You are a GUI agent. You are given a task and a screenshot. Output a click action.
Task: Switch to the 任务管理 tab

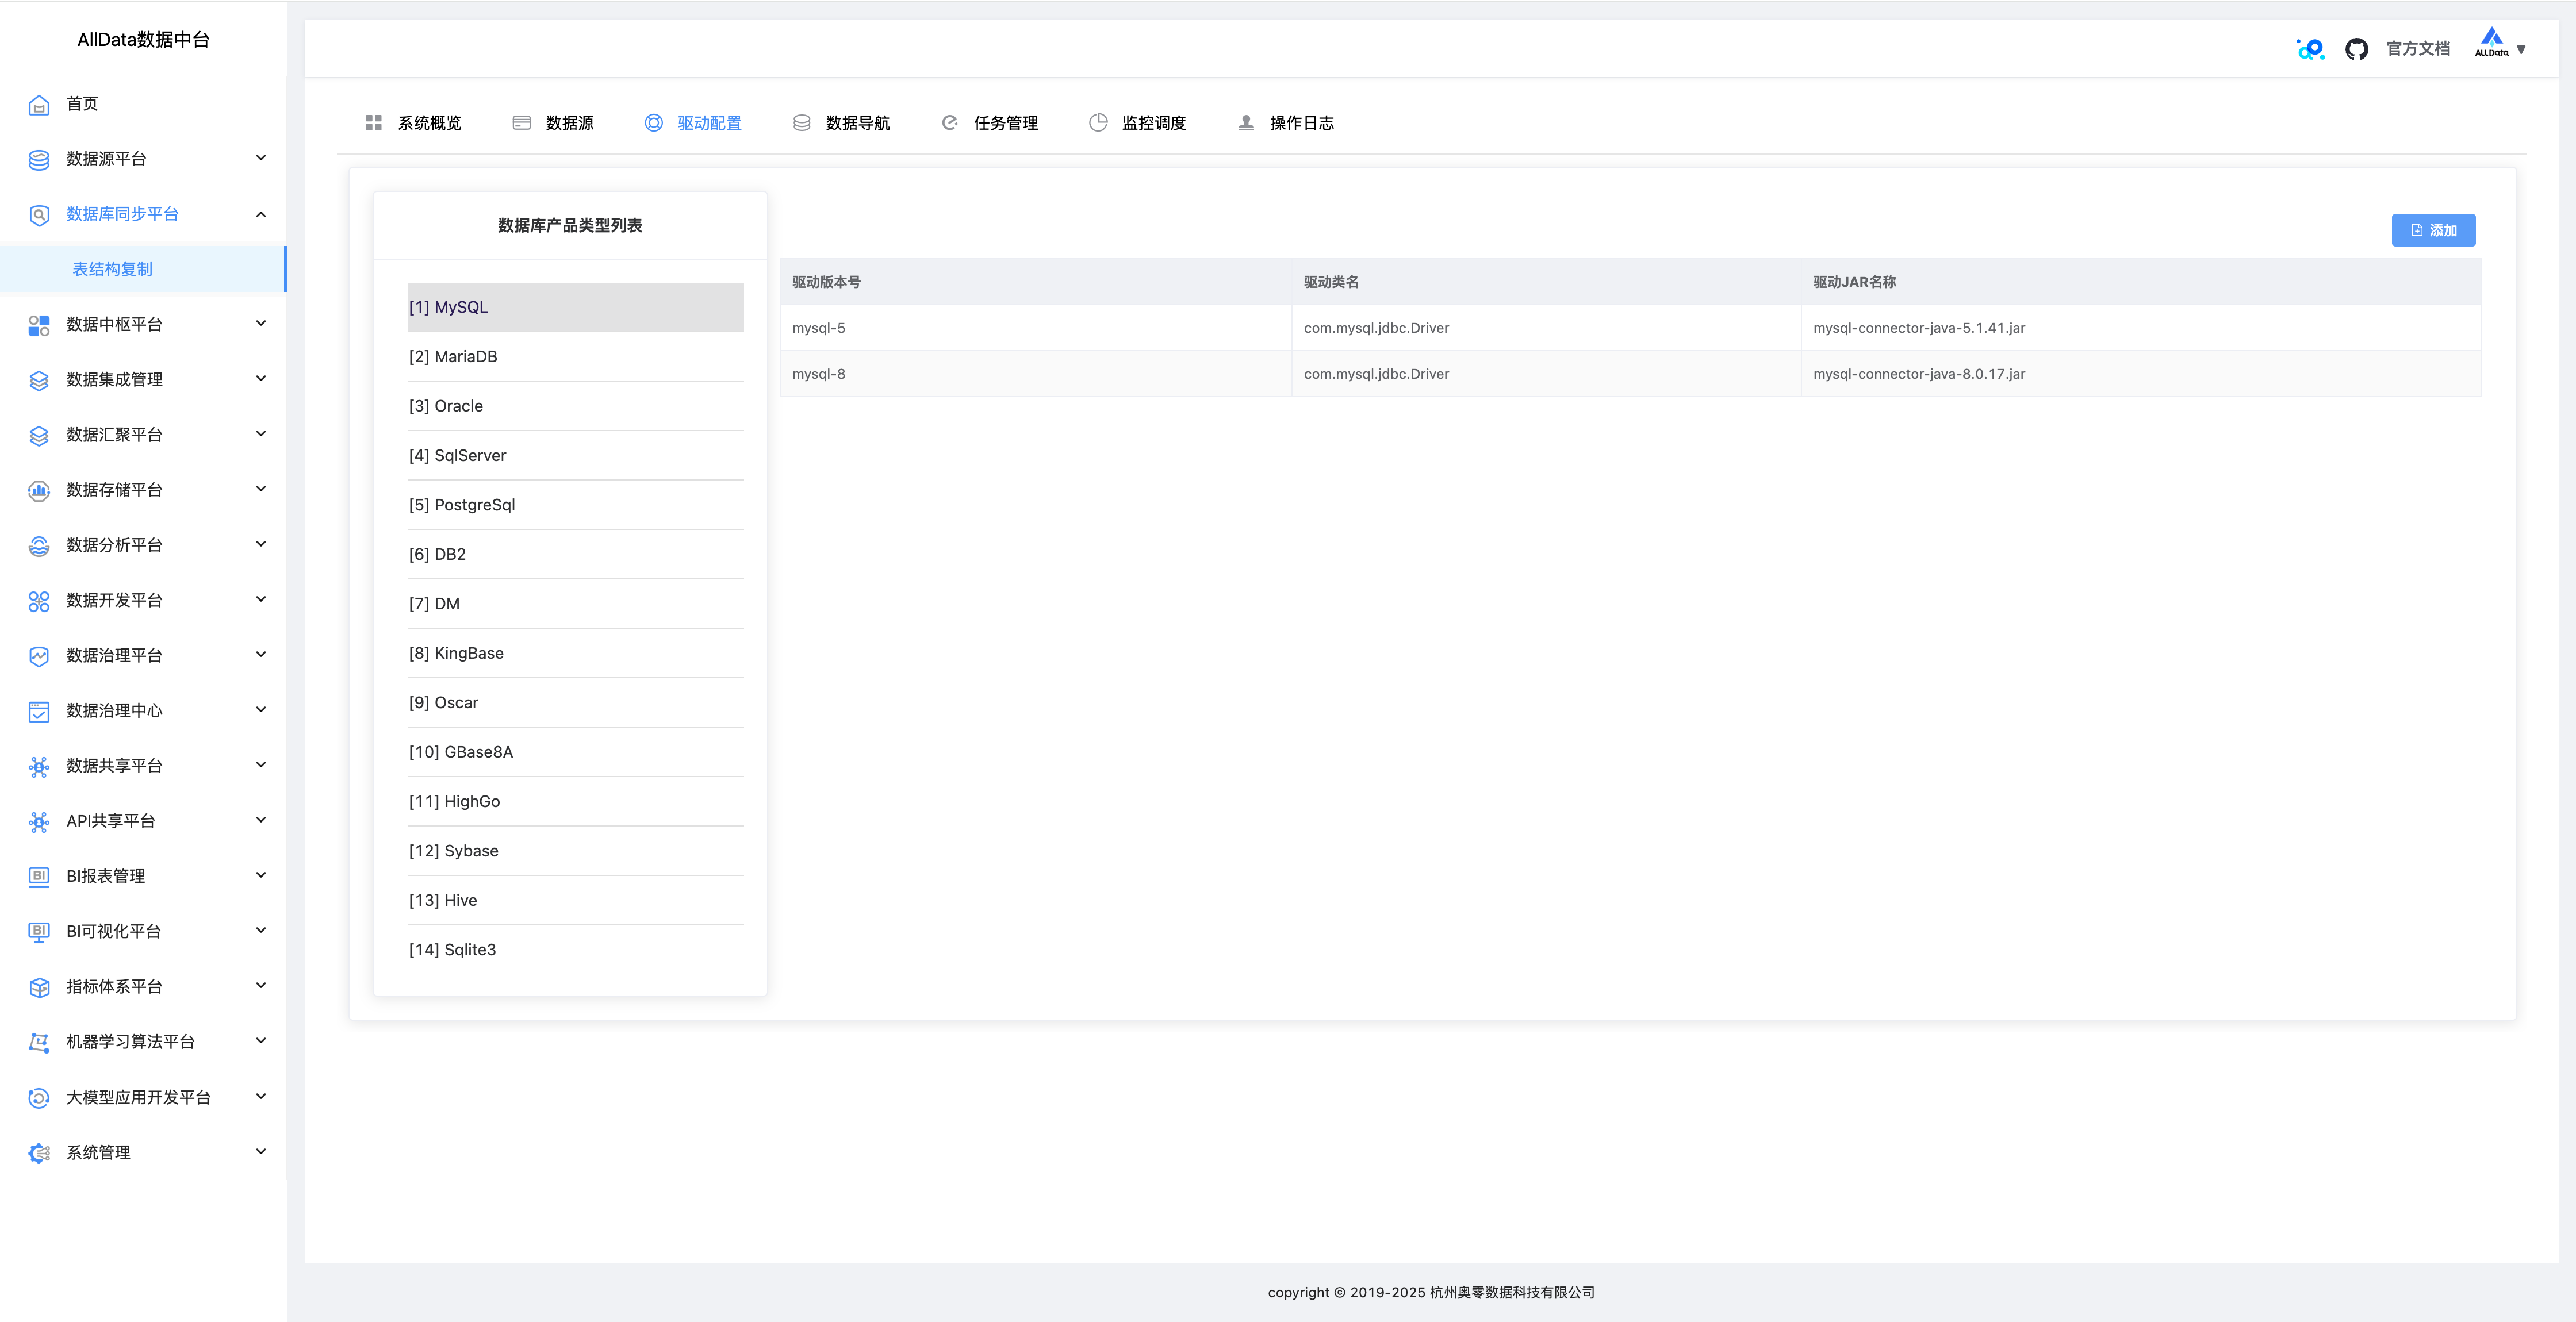[x=1005, y=123]
